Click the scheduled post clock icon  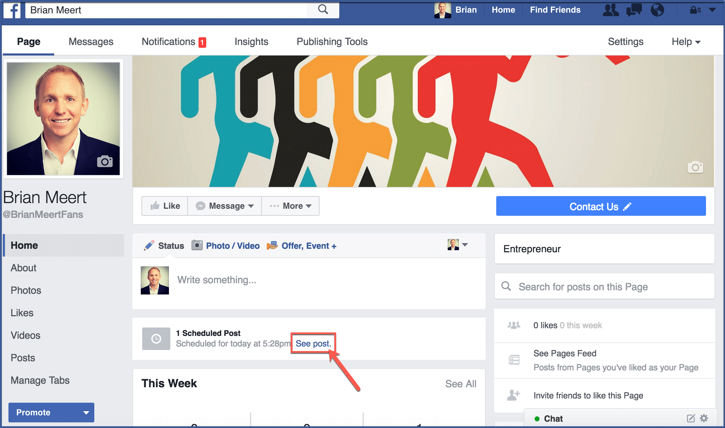pyautogui.click(x=156, y=339)
